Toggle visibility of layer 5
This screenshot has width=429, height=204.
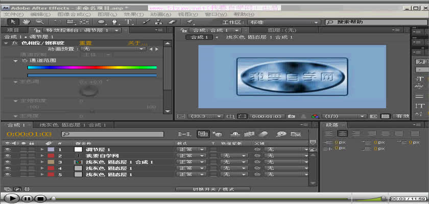[x=7, y=174]
